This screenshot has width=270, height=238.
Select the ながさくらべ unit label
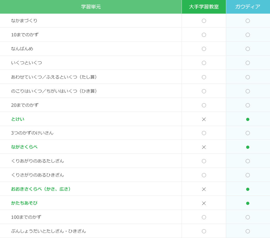click(24, 147)
